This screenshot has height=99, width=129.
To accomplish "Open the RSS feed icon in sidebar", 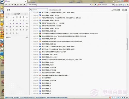I will 2,16.
